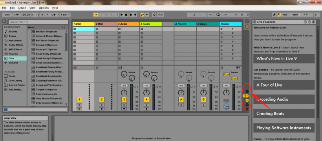322x141 pixels.
Task: Click the TAP tempo button
Action: (x=16, y=15)
